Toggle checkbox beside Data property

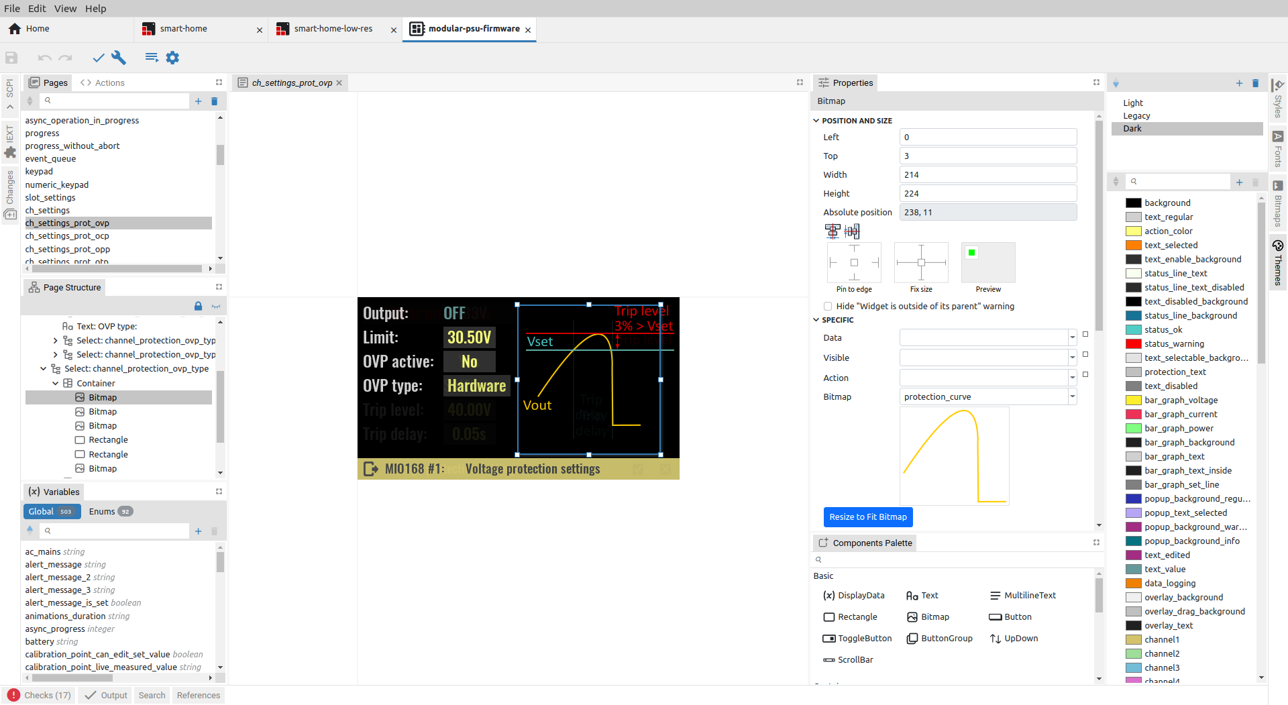(1085, 334)
